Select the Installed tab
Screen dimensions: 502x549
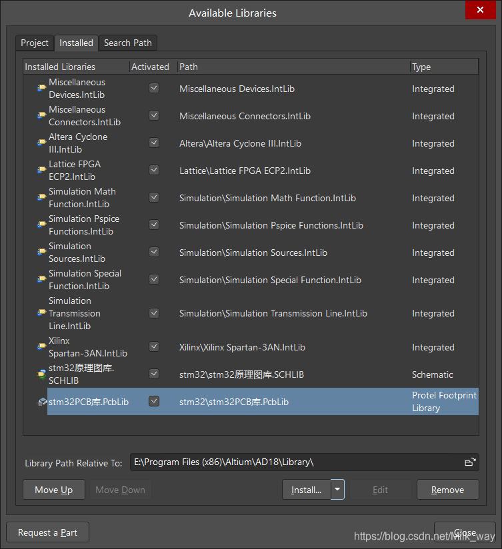(77, 43)
